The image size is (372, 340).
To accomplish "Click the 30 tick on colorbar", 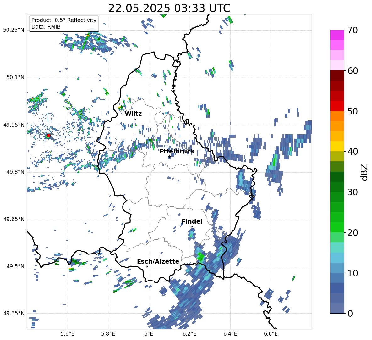I will click(x=353, y=192).
